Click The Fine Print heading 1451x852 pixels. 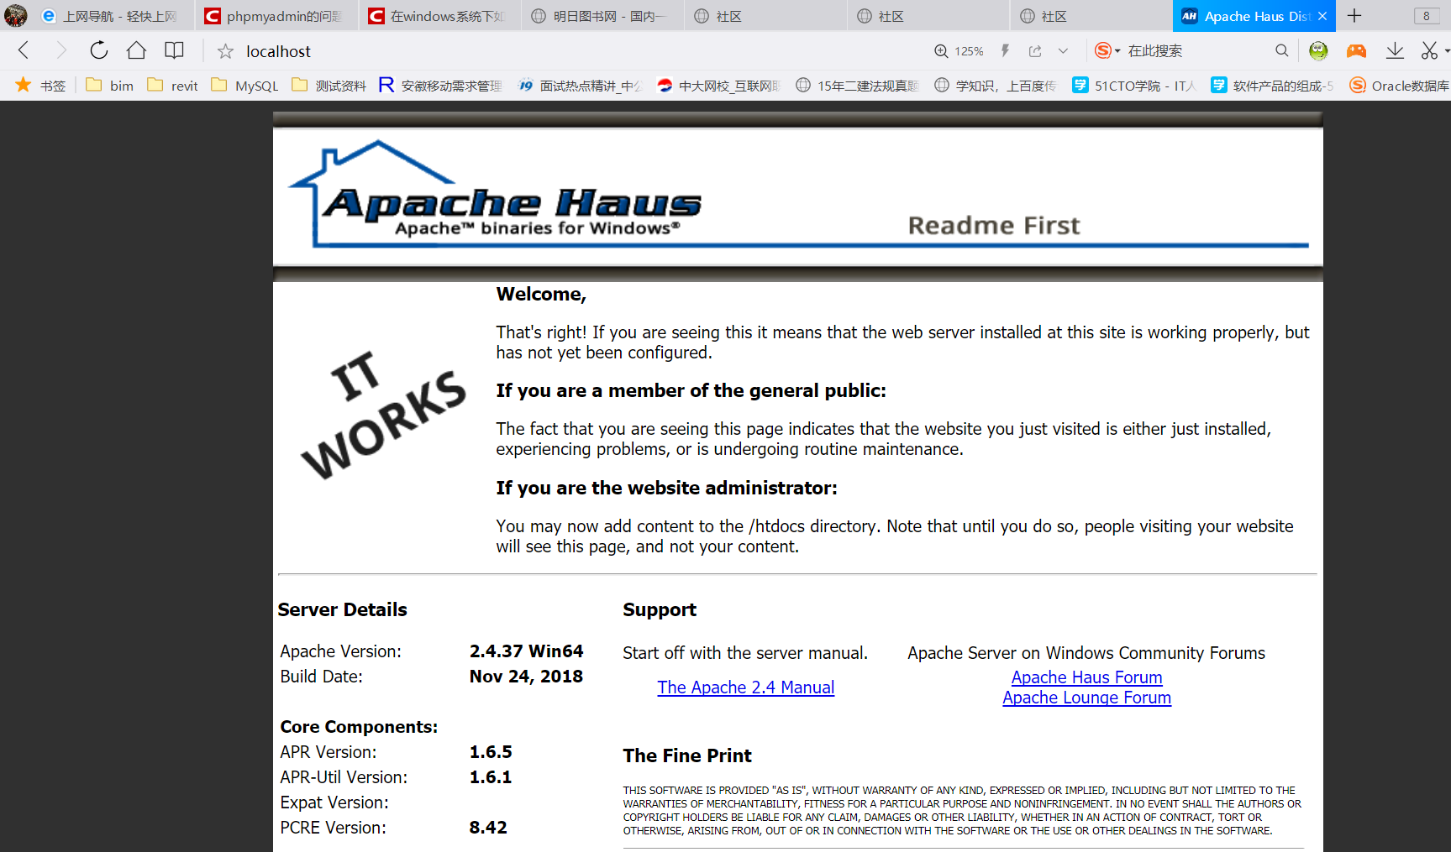coord(687,756)
